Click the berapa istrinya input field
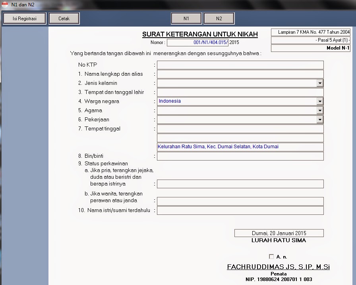Screen dimensions: 356x285 pyautogui.click(x=240, y=184)
